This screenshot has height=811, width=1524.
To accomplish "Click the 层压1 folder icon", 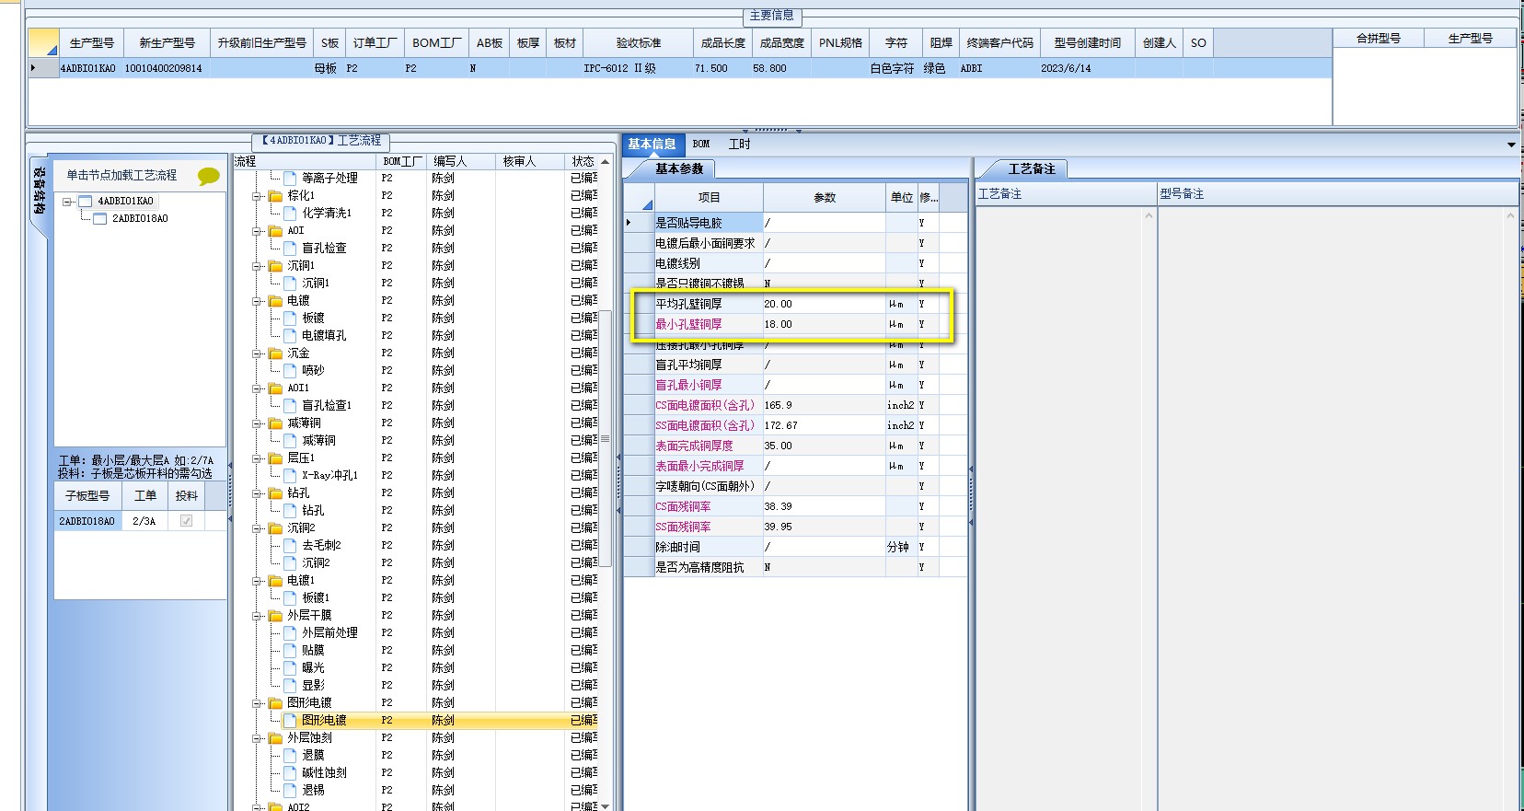I will pyautogui.click(x=275, y=458).
